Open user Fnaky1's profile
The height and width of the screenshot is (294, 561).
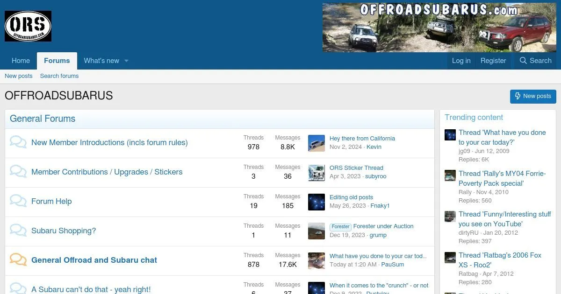tap(380, 206)
